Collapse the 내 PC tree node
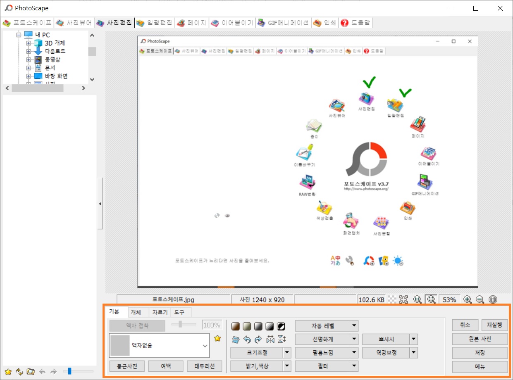Image resolution: width=513 pixels, height=380 pixels. pyautogui.click(x=19, y=35)
